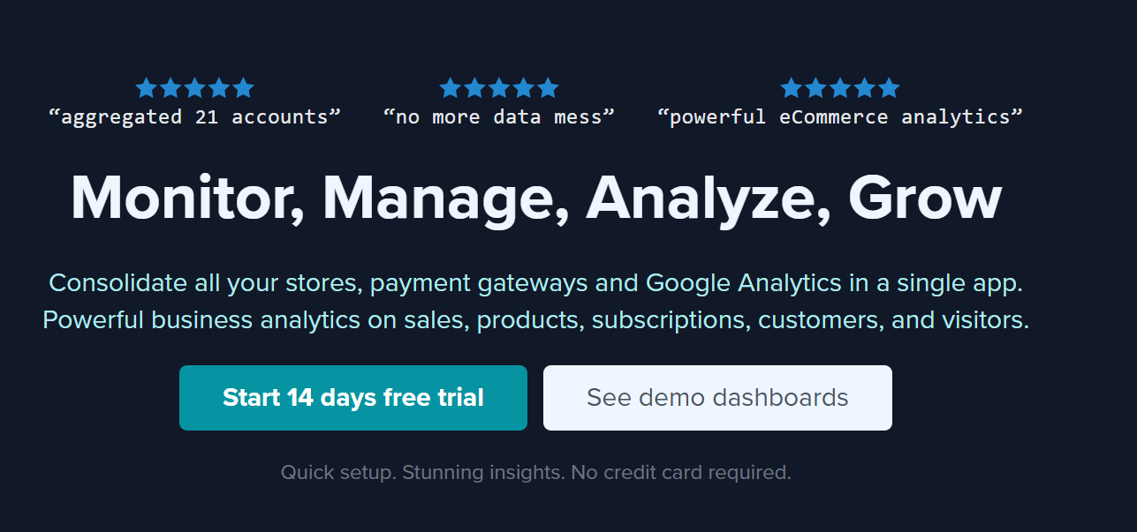This screenshot has height=532, width=1137.
Task: Click the "Consolidate all your stores" description line
Action: (536, 283)
